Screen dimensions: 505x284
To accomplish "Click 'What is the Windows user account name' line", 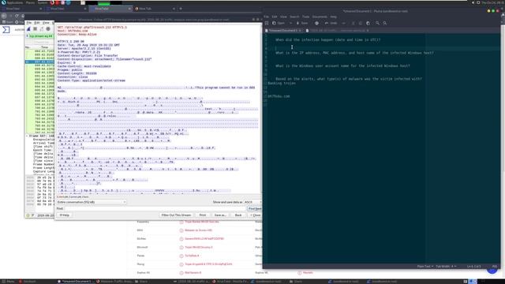I will (x=342, y=65).
